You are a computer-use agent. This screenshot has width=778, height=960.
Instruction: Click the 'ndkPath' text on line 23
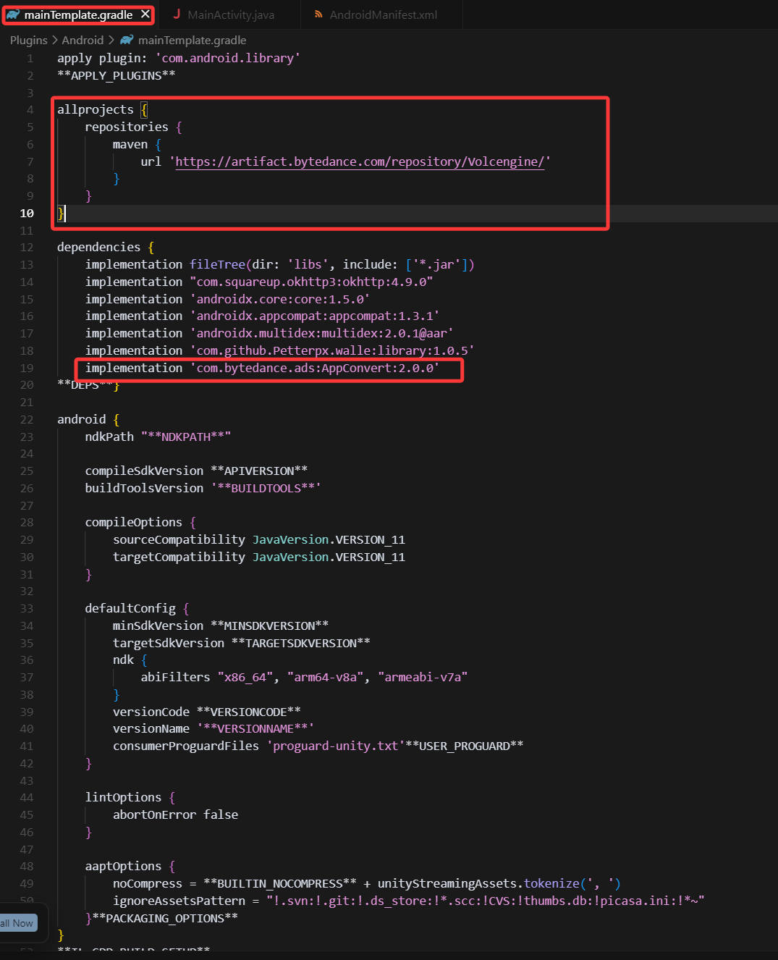[109, 437]
